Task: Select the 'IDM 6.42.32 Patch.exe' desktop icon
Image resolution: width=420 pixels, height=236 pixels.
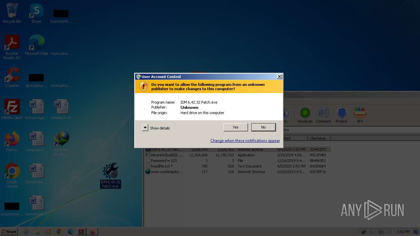Action: [111, 176]
